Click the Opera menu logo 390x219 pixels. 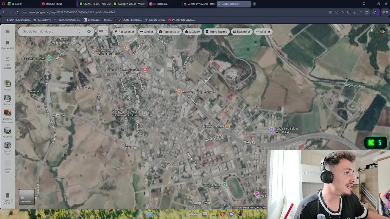click(x=3, y=4)
